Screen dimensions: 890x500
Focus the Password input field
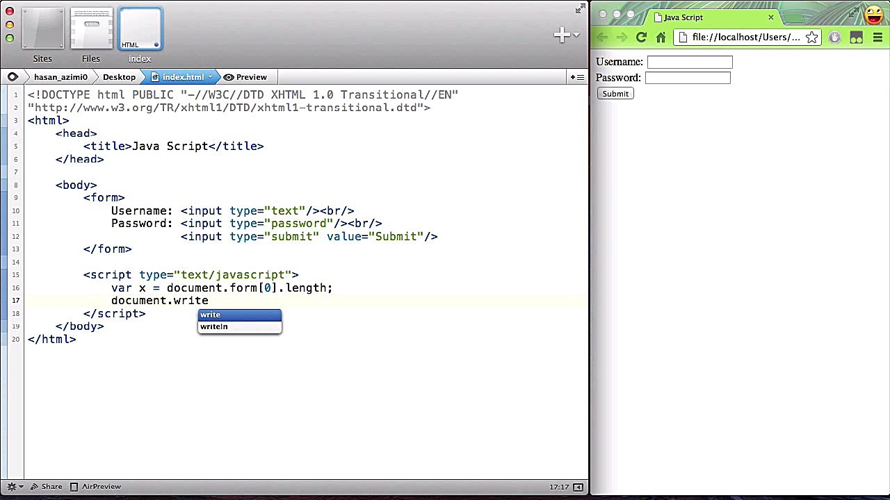(x=688, y=78)
